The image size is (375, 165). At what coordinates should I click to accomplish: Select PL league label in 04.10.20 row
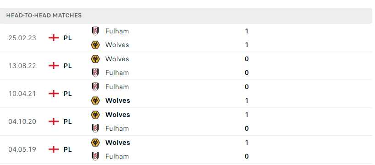pos(68,122)
